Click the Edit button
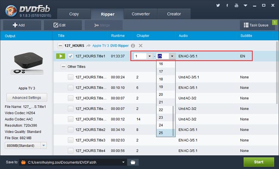279x169 pixels. coord(63,25)
